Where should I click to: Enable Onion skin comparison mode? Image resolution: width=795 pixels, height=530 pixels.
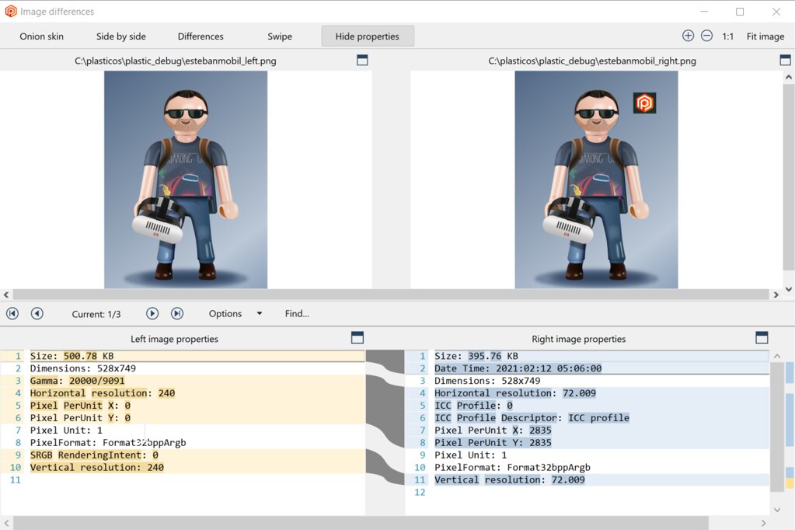41,36
